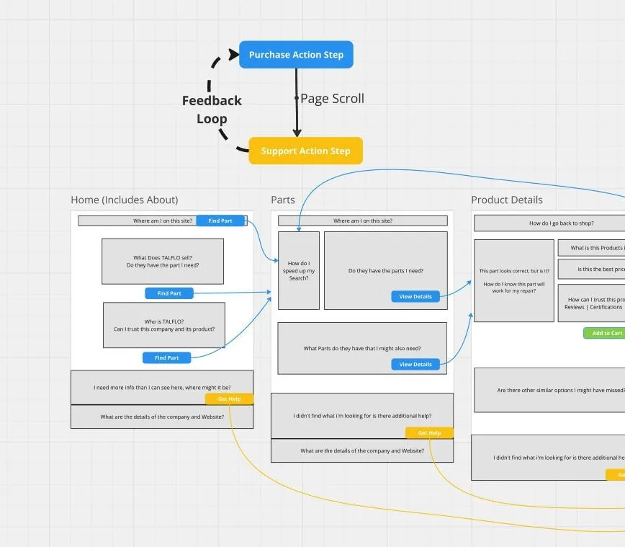Select the Is this the best price box
The image size is (625, 547).
(592, 270)
